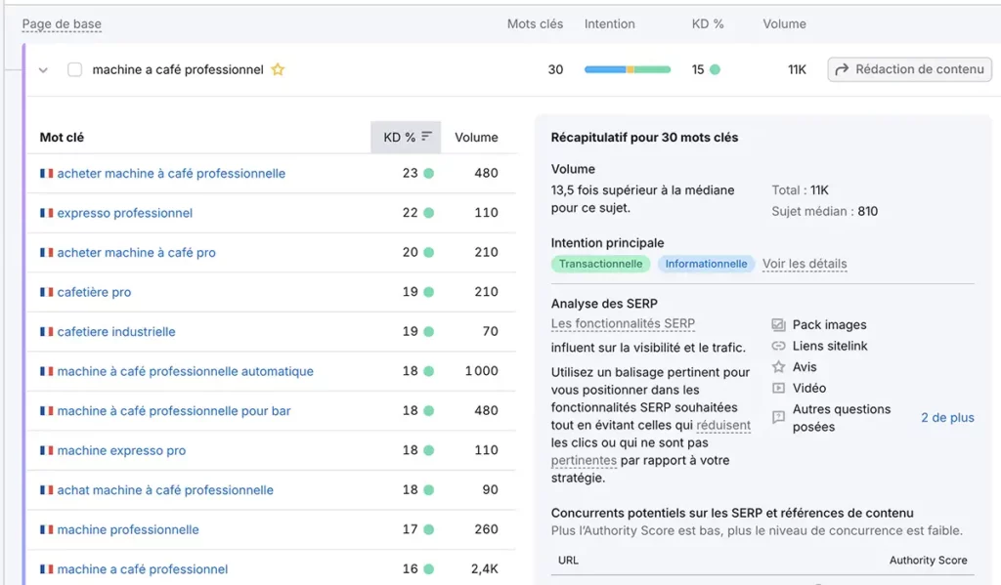Click the Rédaction de contenu button

[909, 69]
